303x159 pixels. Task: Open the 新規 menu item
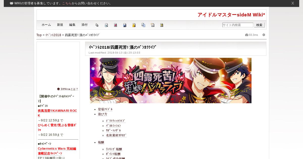point(60,25)
